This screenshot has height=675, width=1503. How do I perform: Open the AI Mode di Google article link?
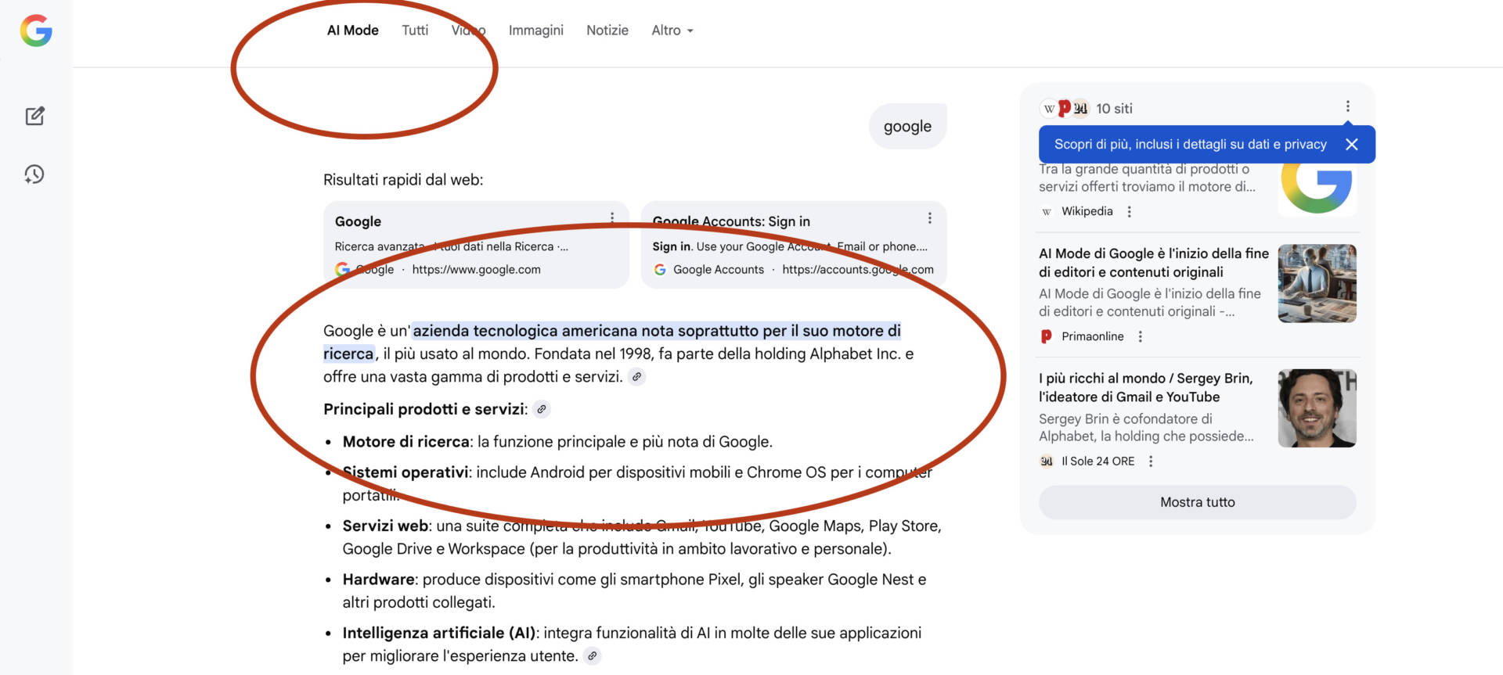[x=1153, y=263]
